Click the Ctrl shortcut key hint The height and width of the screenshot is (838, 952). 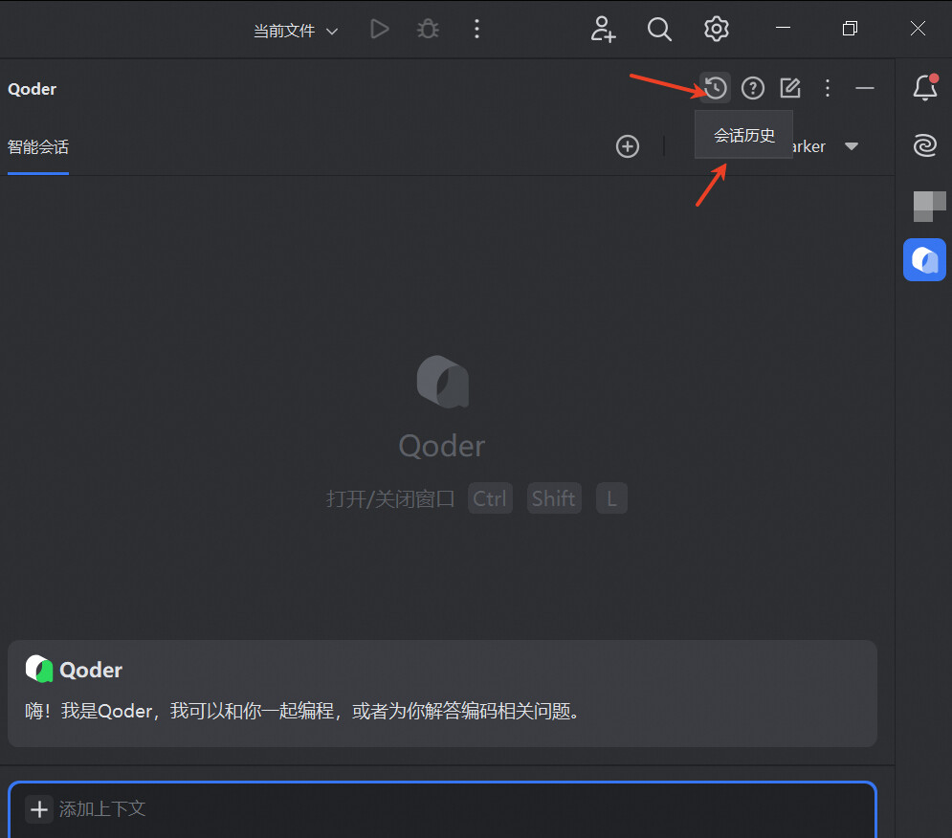coord(490,498)
